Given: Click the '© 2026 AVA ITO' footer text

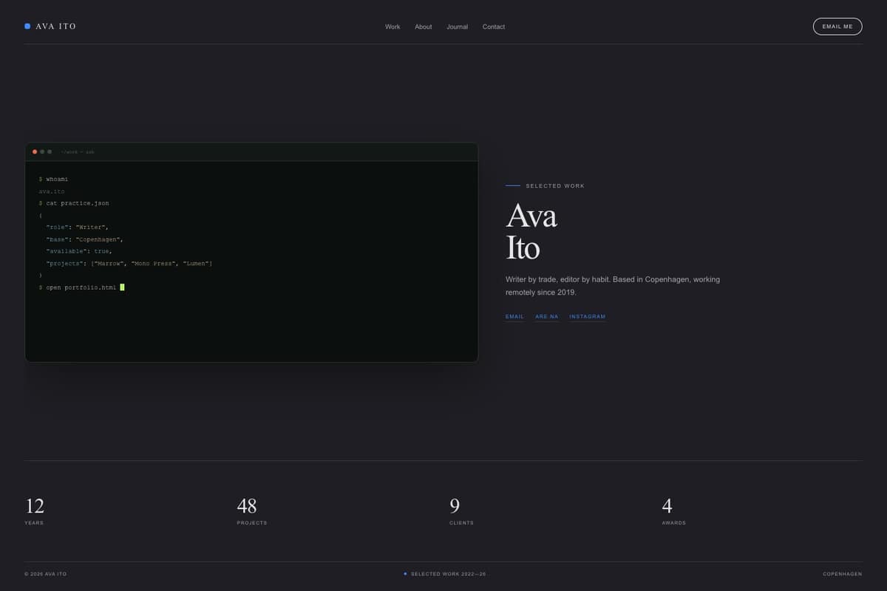Looking at the screenshot, I should 45,574.
